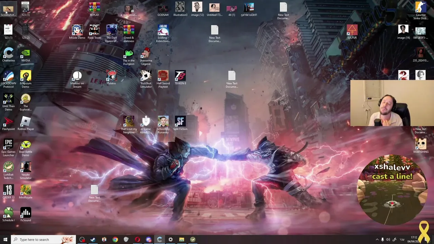The image size is (434, 244).
Task: Launch the Roblox Player shortcut
Action: (26, 123)
